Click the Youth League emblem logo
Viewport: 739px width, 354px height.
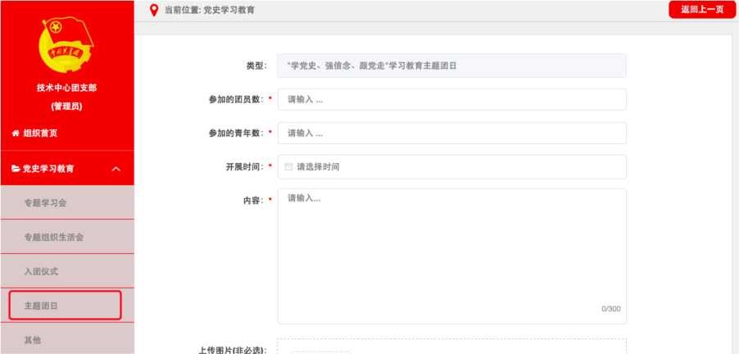pyautogui.click(x=67, y=45)
